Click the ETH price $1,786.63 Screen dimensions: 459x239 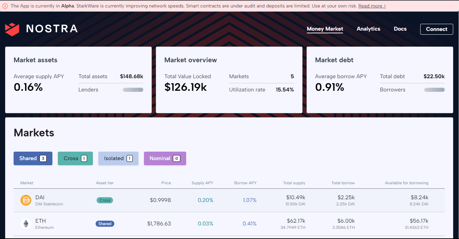tap(159, 224)
